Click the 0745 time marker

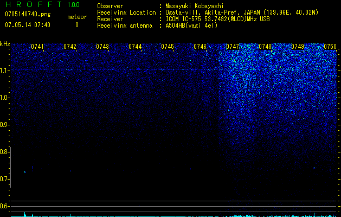click(x=168, y=47)
